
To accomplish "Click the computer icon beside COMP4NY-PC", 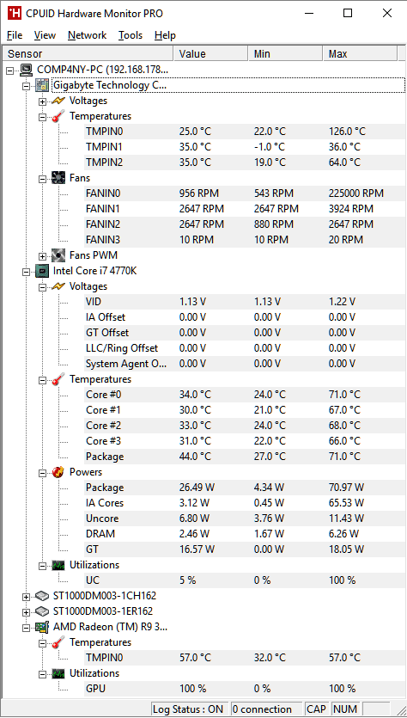I will (27, 70).
